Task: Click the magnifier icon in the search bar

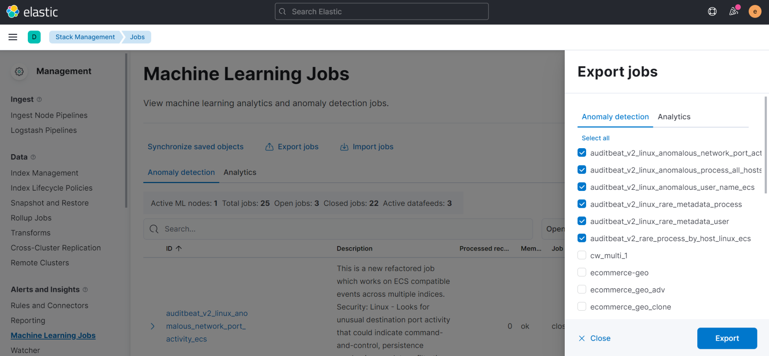Action: [x=154, y=229]
